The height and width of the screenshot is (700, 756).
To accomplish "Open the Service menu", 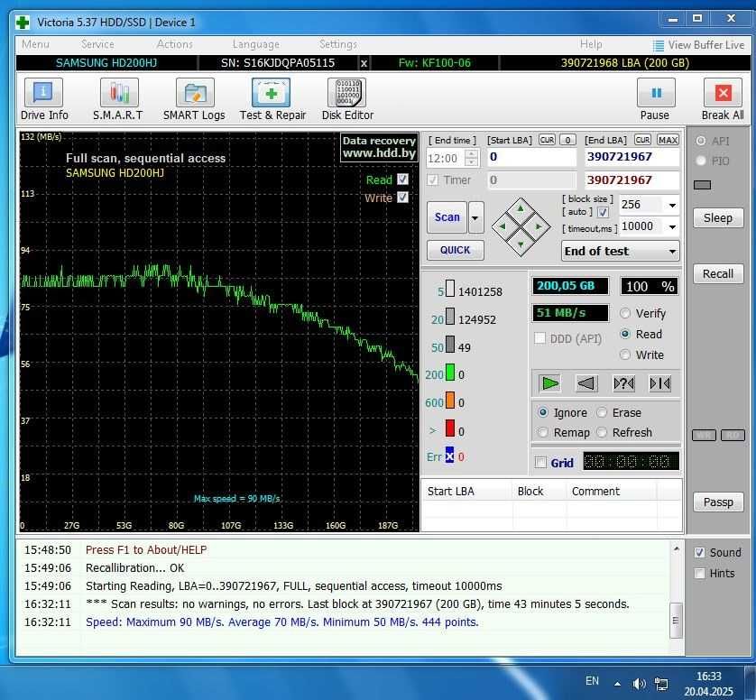I will [97, 44].
